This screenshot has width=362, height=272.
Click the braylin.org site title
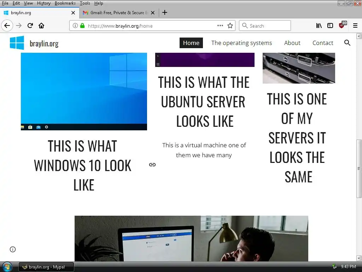click(x=44, y=43)
